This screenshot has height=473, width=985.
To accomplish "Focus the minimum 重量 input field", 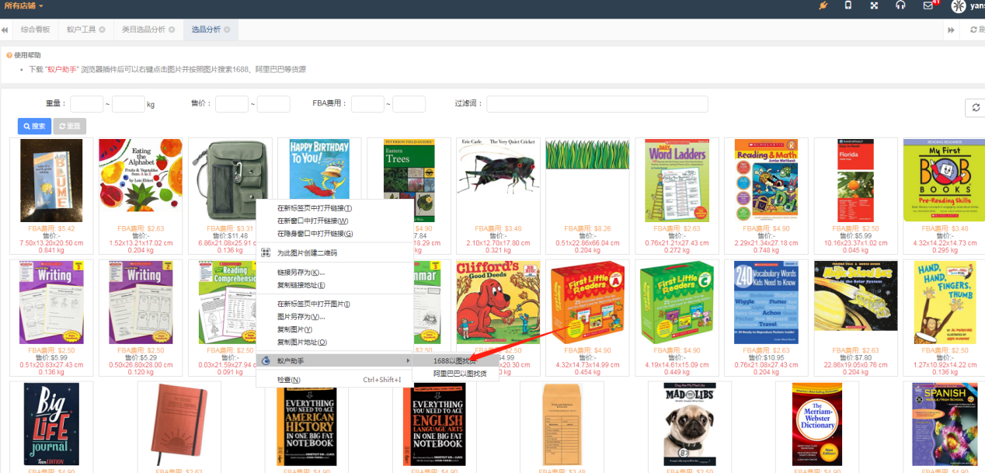I will point(87,104).
